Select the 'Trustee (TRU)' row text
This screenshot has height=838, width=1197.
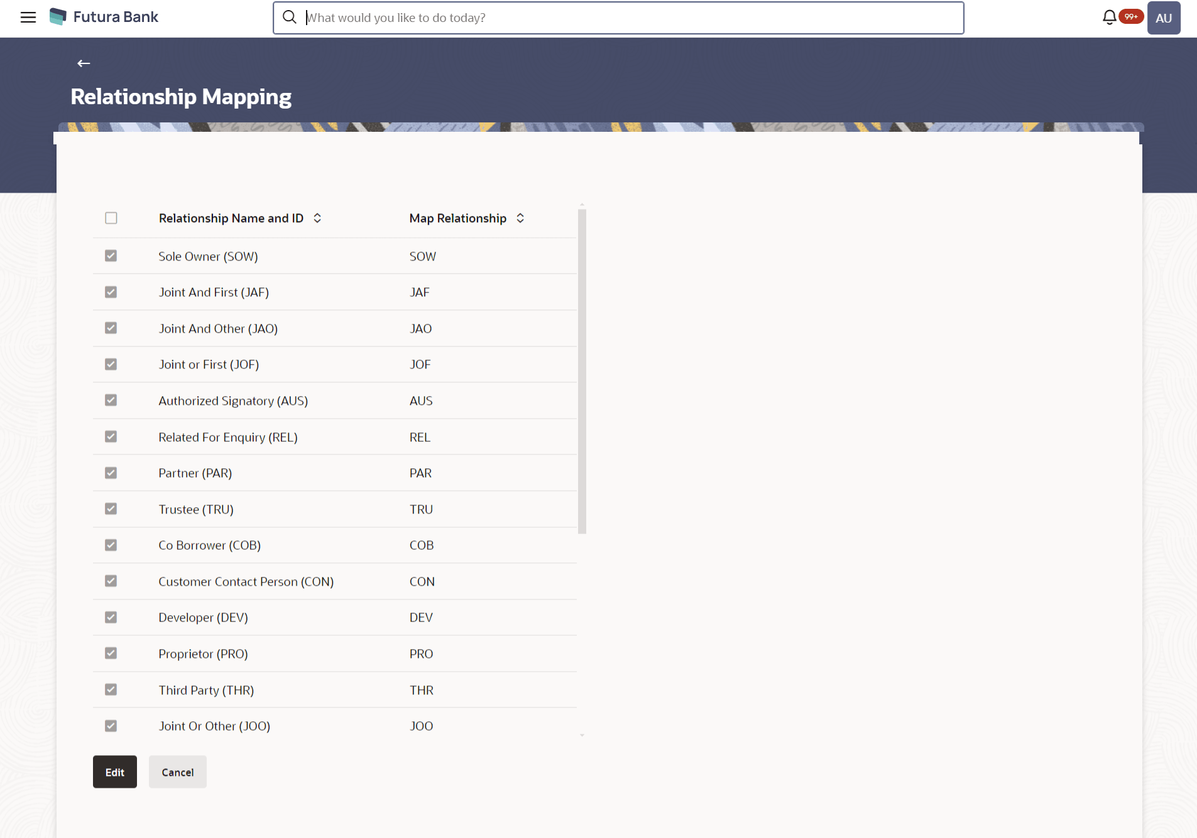point(196,509)
